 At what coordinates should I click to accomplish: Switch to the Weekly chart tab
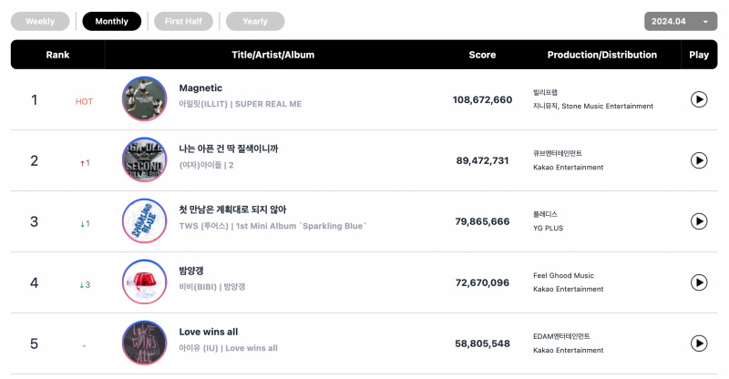pos(40,21)
